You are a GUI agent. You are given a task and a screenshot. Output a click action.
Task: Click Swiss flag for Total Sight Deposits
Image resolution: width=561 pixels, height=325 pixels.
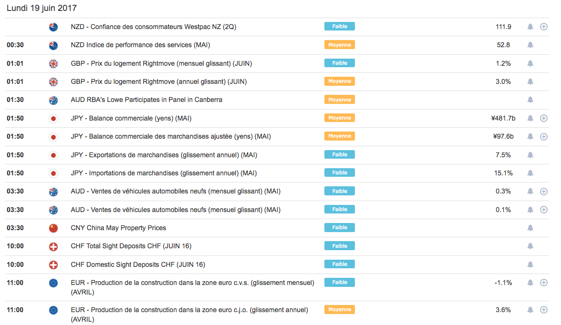[53, 246]
